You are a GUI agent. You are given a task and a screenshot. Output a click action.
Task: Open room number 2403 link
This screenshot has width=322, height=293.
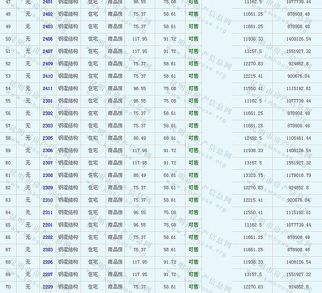[48, 26]
